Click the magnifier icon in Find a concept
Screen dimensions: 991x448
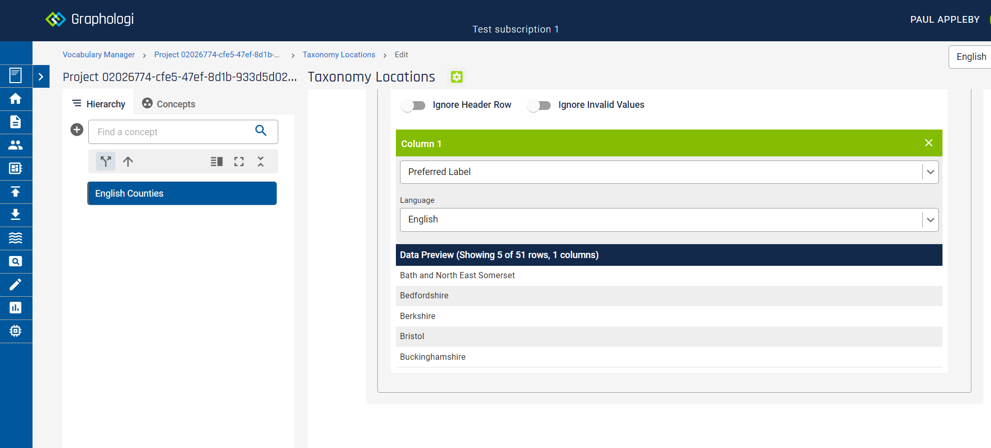tap(261, 131)
